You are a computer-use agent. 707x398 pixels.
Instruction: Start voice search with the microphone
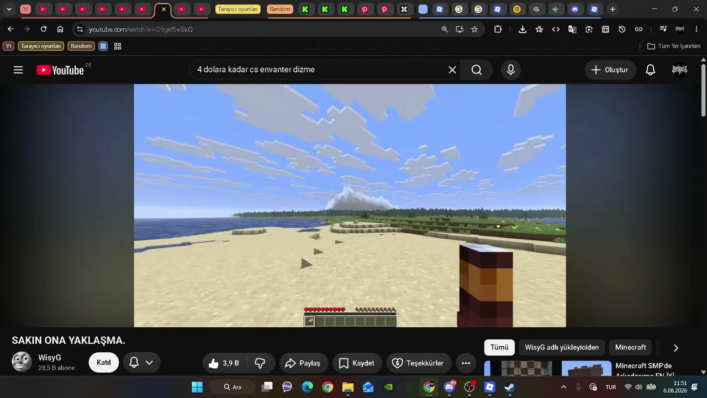click(x=511, y=70)
